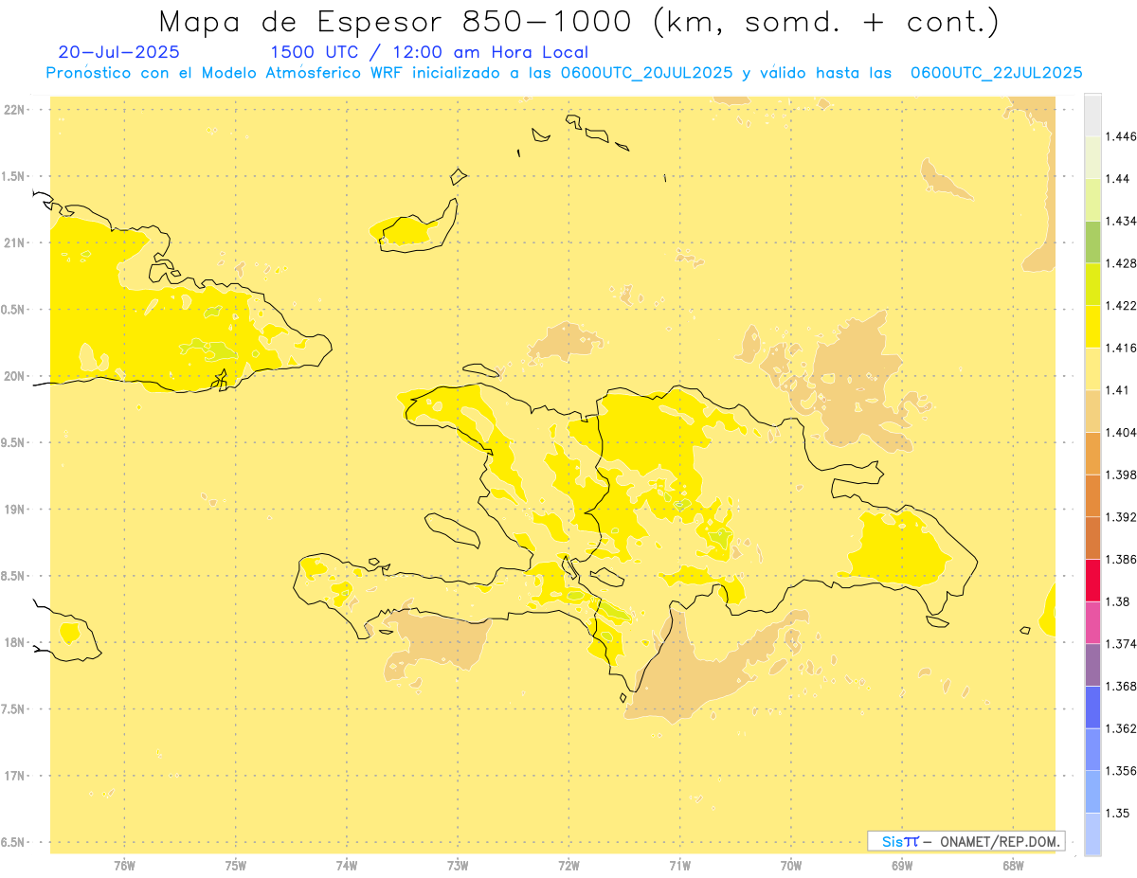1137x878 pixels.
Task: Pick the periwinkle swatch between 1.356 and 1.362
Action: tap(1092, 749)
